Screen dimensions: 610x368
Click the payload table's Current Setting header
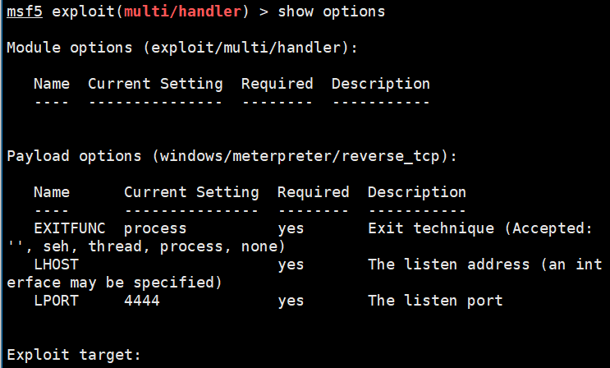point(191,192)
